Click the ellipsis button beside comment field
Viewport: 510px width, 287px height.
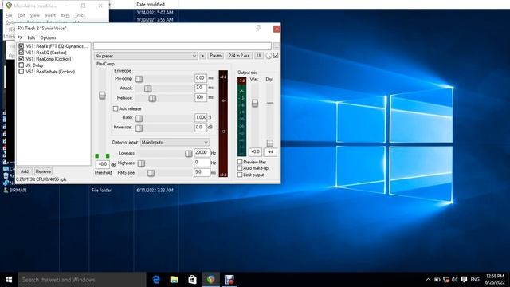click(277, 46)
